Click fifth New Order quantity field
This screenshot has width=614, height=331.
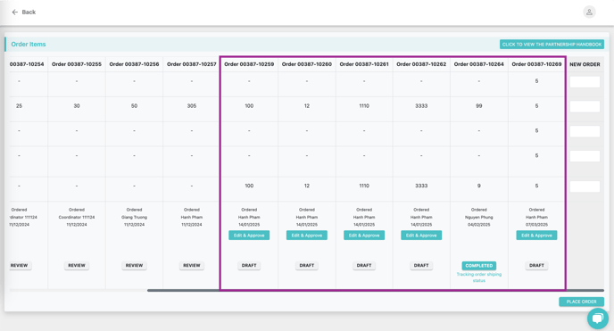pos(585,186)
